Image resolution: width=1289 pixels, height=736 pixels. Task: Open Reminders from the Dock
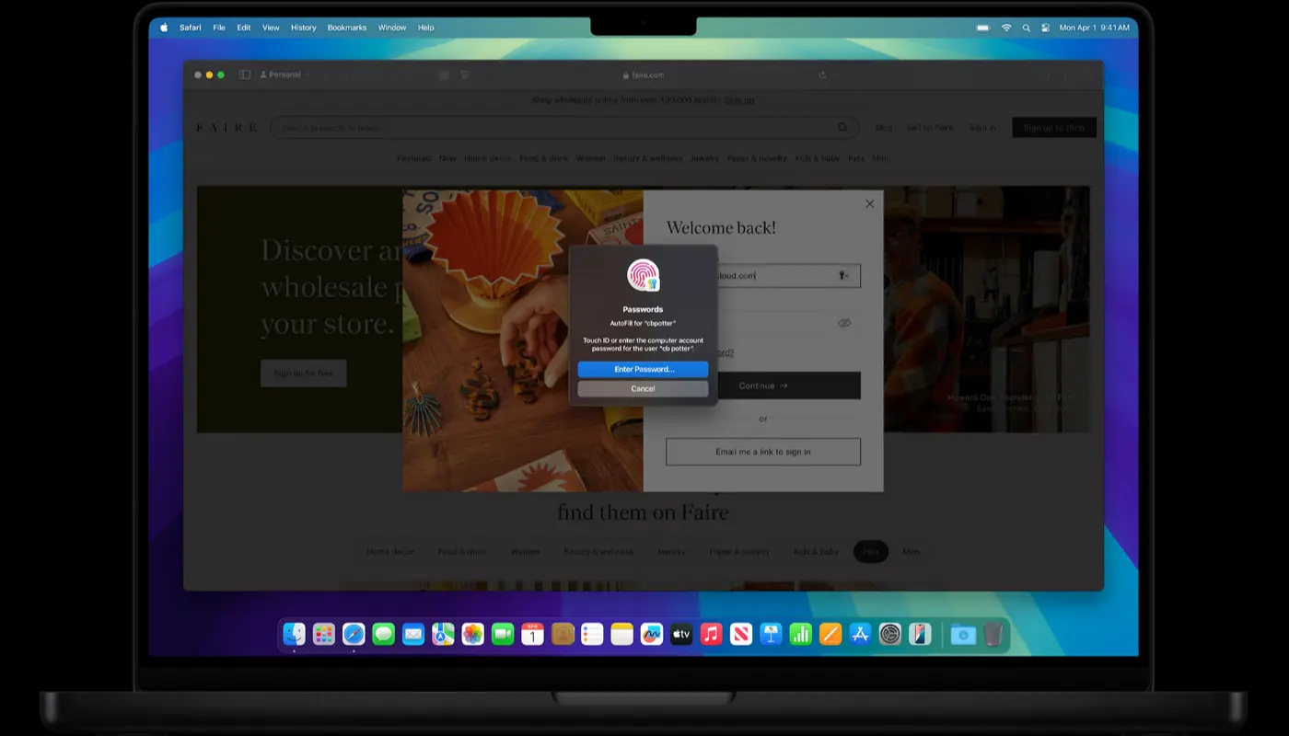pyautogui.click(x=592, y=634)
